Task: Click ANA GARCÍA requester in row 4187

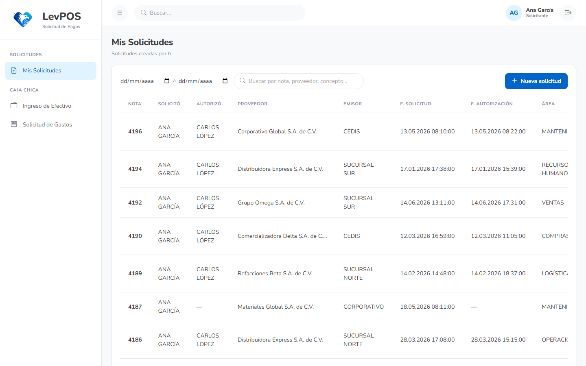Action: pyautogui.click(x=169, y=307)
